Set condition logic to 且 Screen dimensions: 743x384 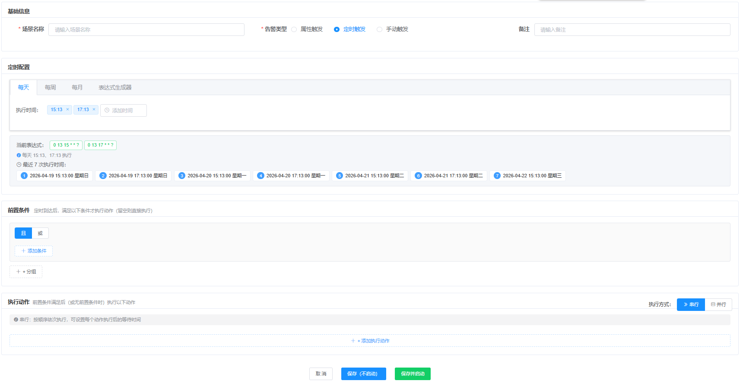tap(23, 233)
